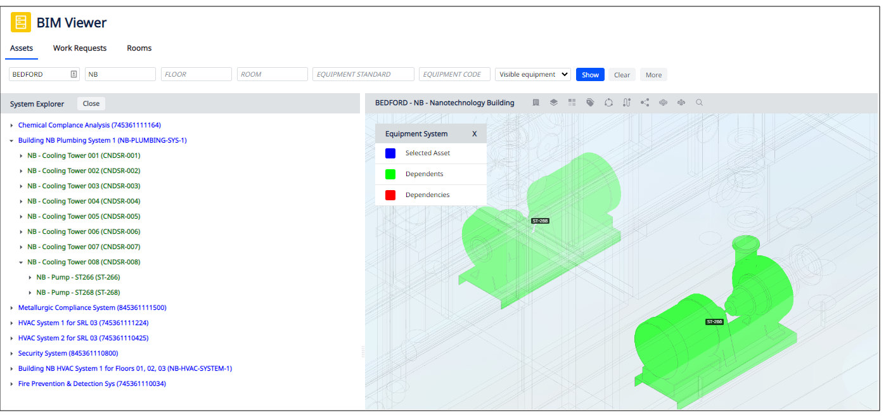886x417 pixels.
Task: Click the red Dependencies color swatch
Action: (390, 195)
